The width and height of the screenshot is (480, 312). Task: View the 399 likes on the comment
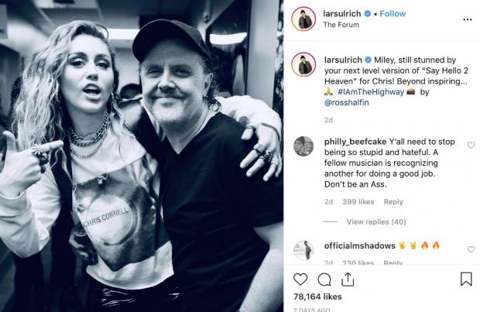click(359, 202)
